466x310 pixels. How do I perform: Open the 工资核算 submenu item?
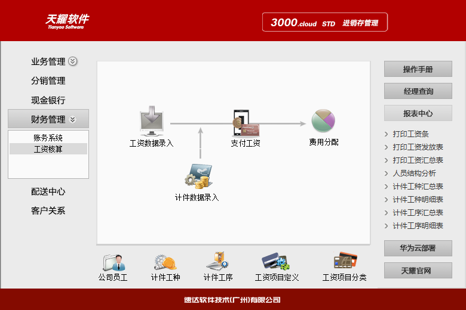48,149
